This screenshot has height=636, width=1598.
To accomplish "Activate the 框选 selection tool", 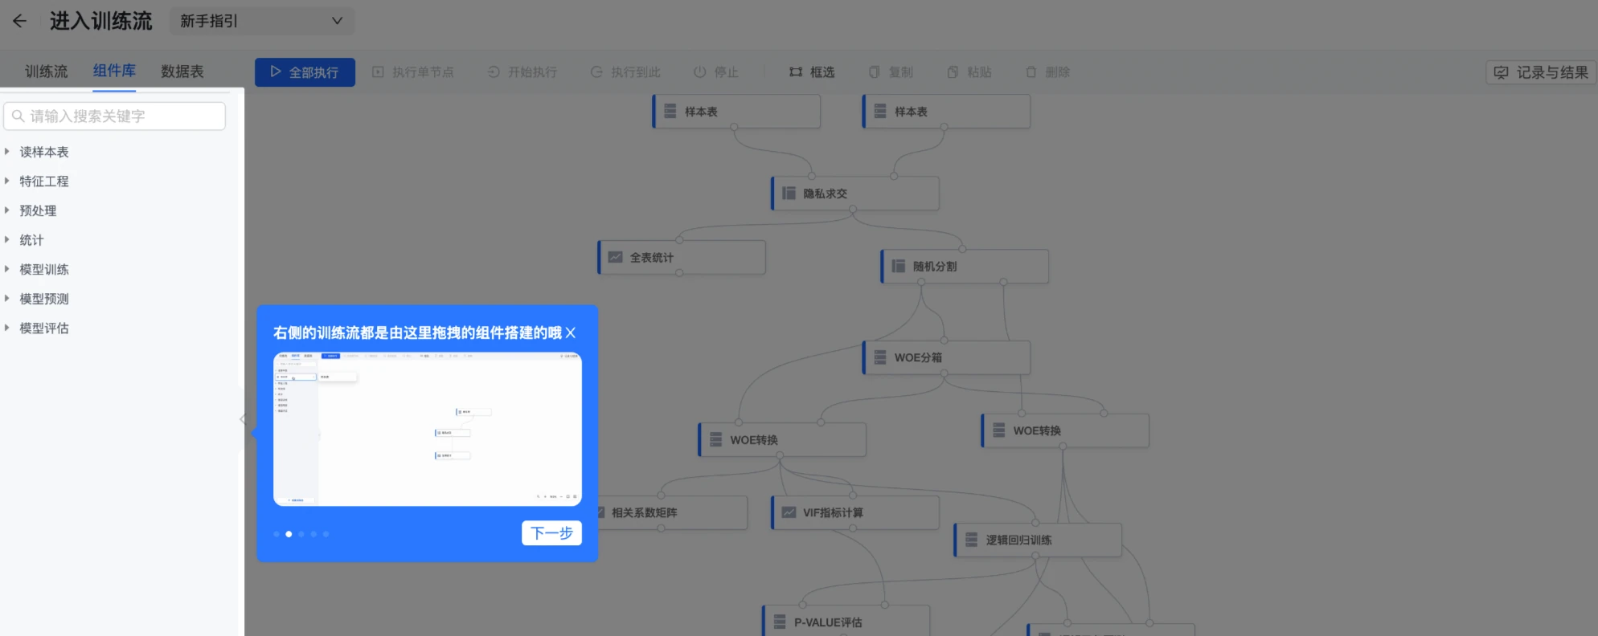I will 812,72.
